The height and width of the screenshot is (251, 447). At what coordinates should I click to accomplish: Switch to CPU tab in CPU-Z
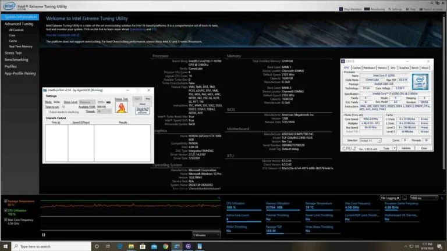click(x=346, y=68)
